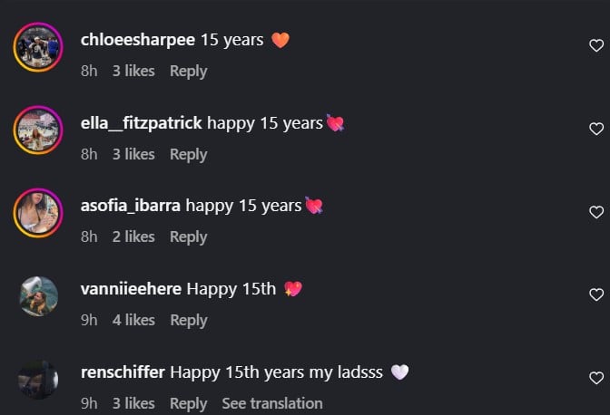Reply to ella__fitzpatrick's comment
Viewport: 610px width, 415px height.
pos(188,154)
